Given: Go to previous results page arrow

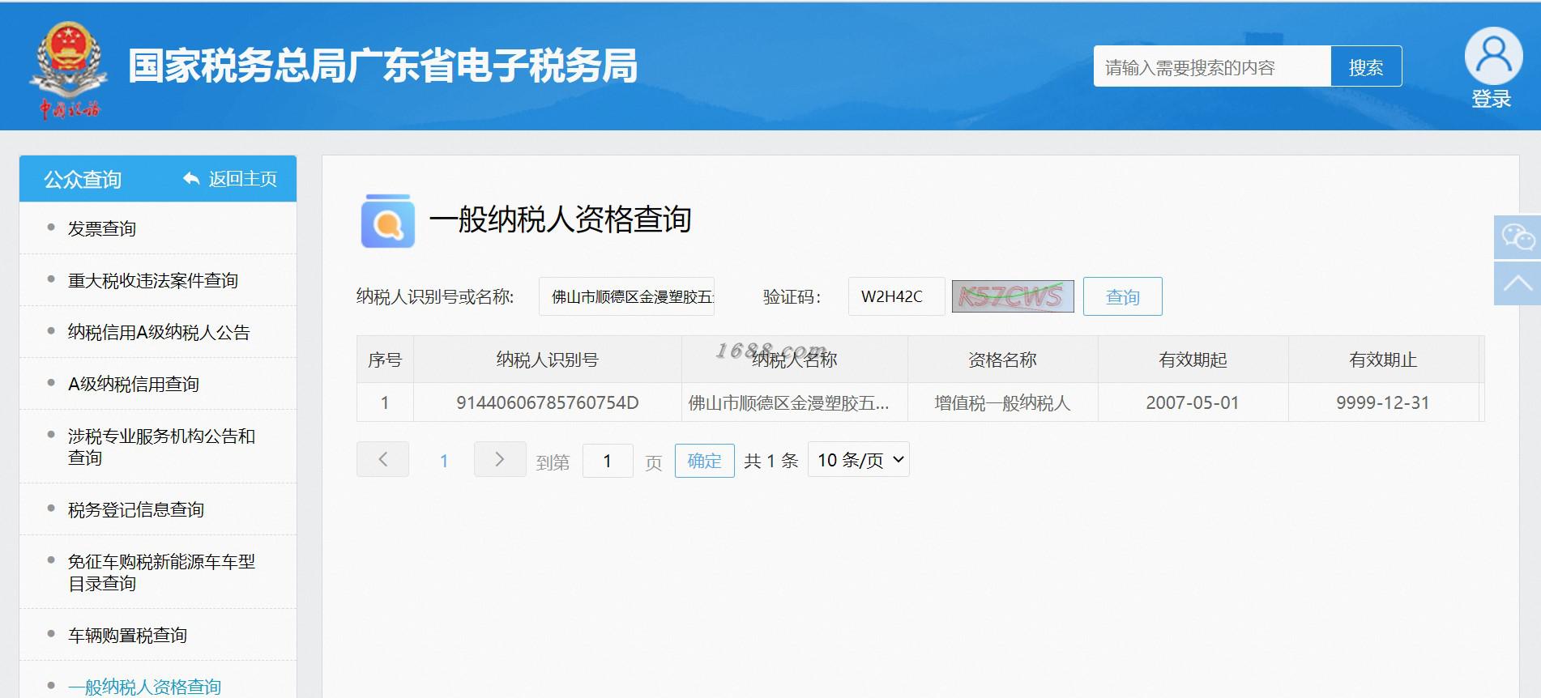Looking at the screenshot, I should point(382,459).
